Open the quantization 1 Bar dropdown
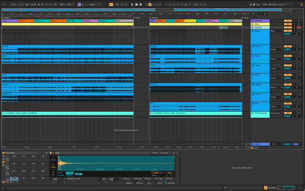 click(x=70, y=5)
